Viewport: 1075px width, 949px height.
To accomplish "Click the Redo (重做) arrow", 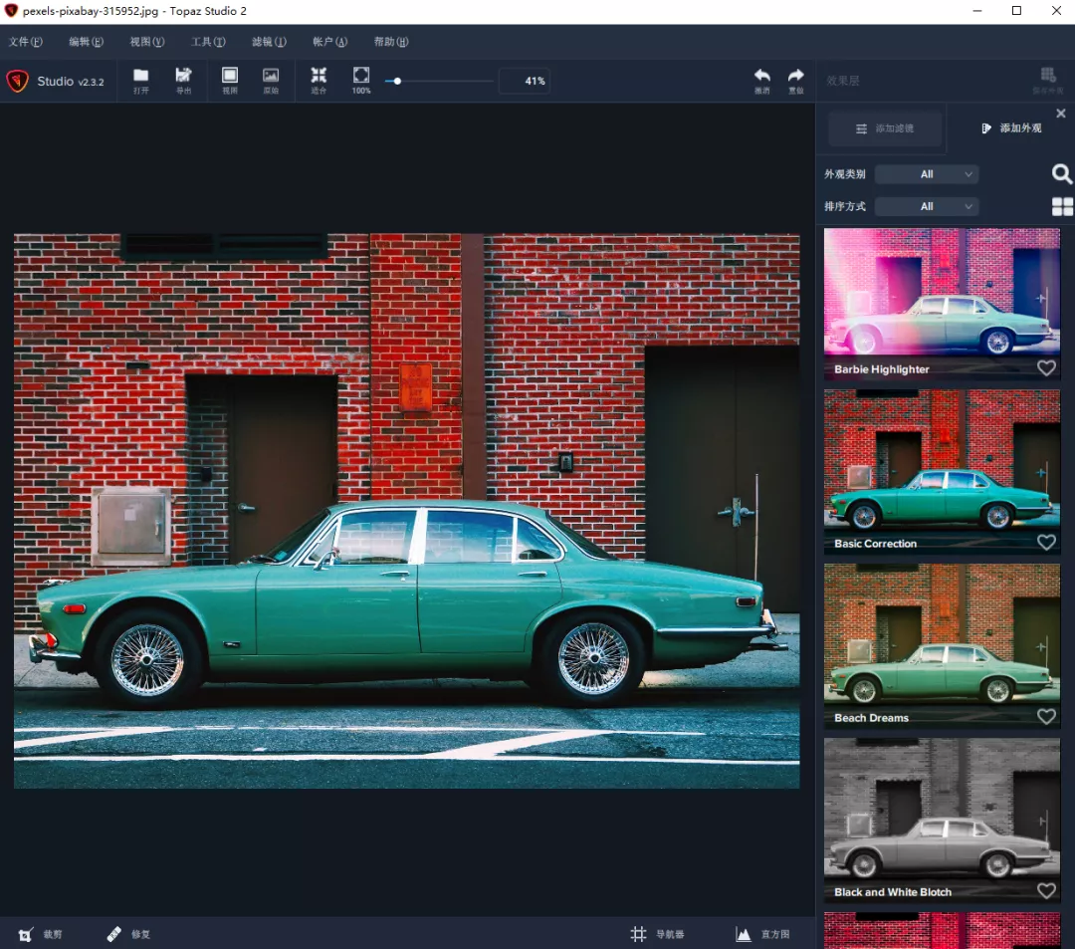I will tap(796, 77).
